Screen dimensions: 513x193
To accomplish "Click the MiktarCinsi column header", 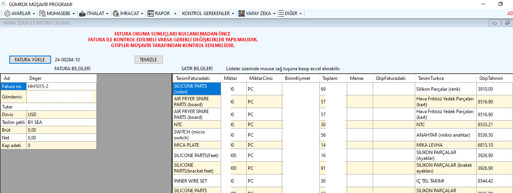I will point(264,78).
